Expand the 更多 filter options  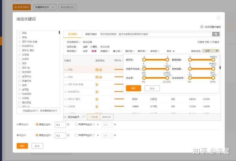coord(170,51)
